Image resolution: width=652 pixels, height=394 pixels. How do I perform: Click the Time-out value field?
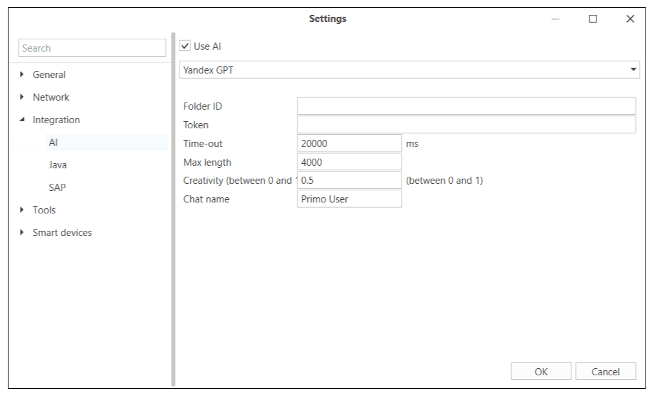click(349, 144)
